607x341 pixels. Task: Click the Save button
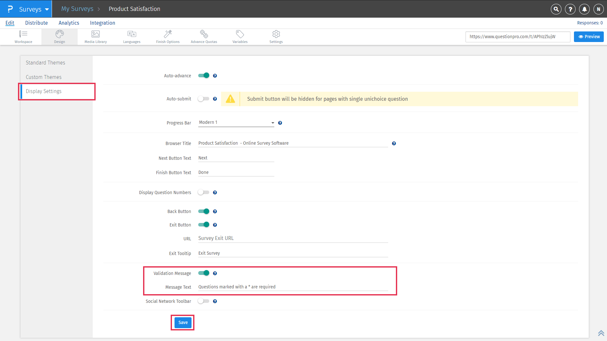point(183,322)
